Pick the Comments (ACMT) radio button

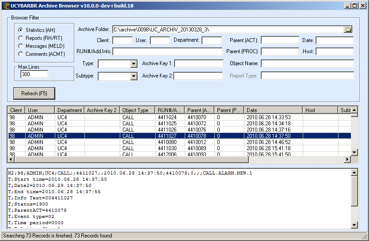[x=21, y=54]
